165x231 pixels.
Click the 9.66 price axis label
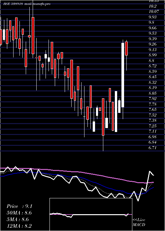(152, 28)
